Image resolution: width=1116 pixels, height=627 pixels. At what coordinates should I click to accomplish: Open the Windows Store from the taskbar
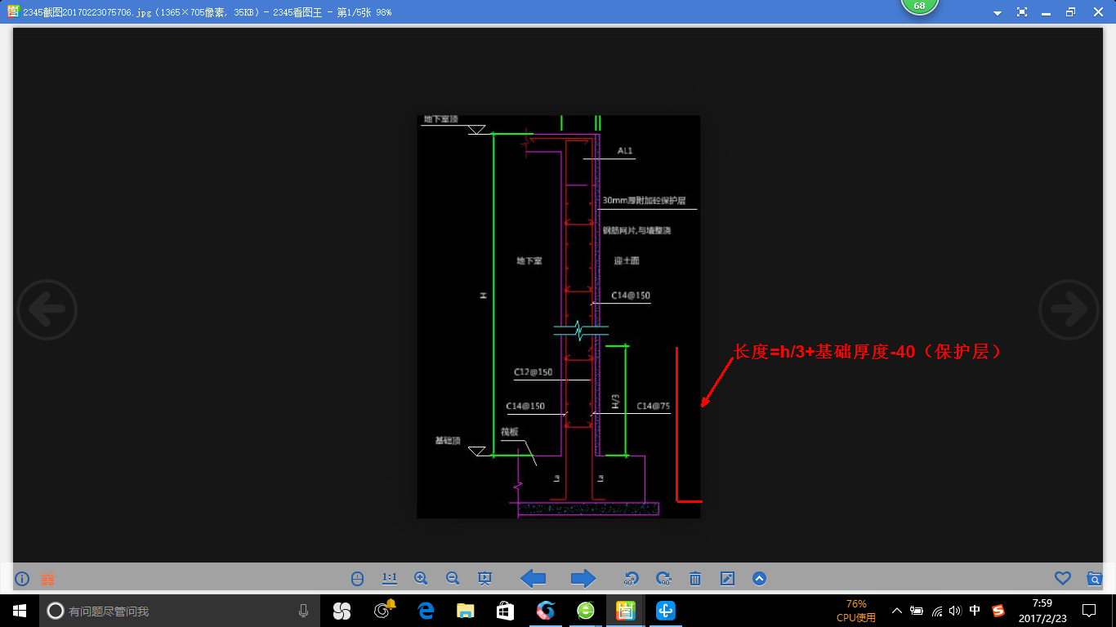tap(506, 611)
